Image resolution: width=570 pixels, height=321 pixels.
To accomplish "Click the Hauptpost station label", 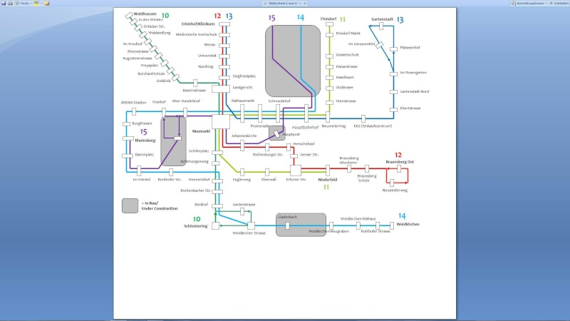I will (291, 134).
